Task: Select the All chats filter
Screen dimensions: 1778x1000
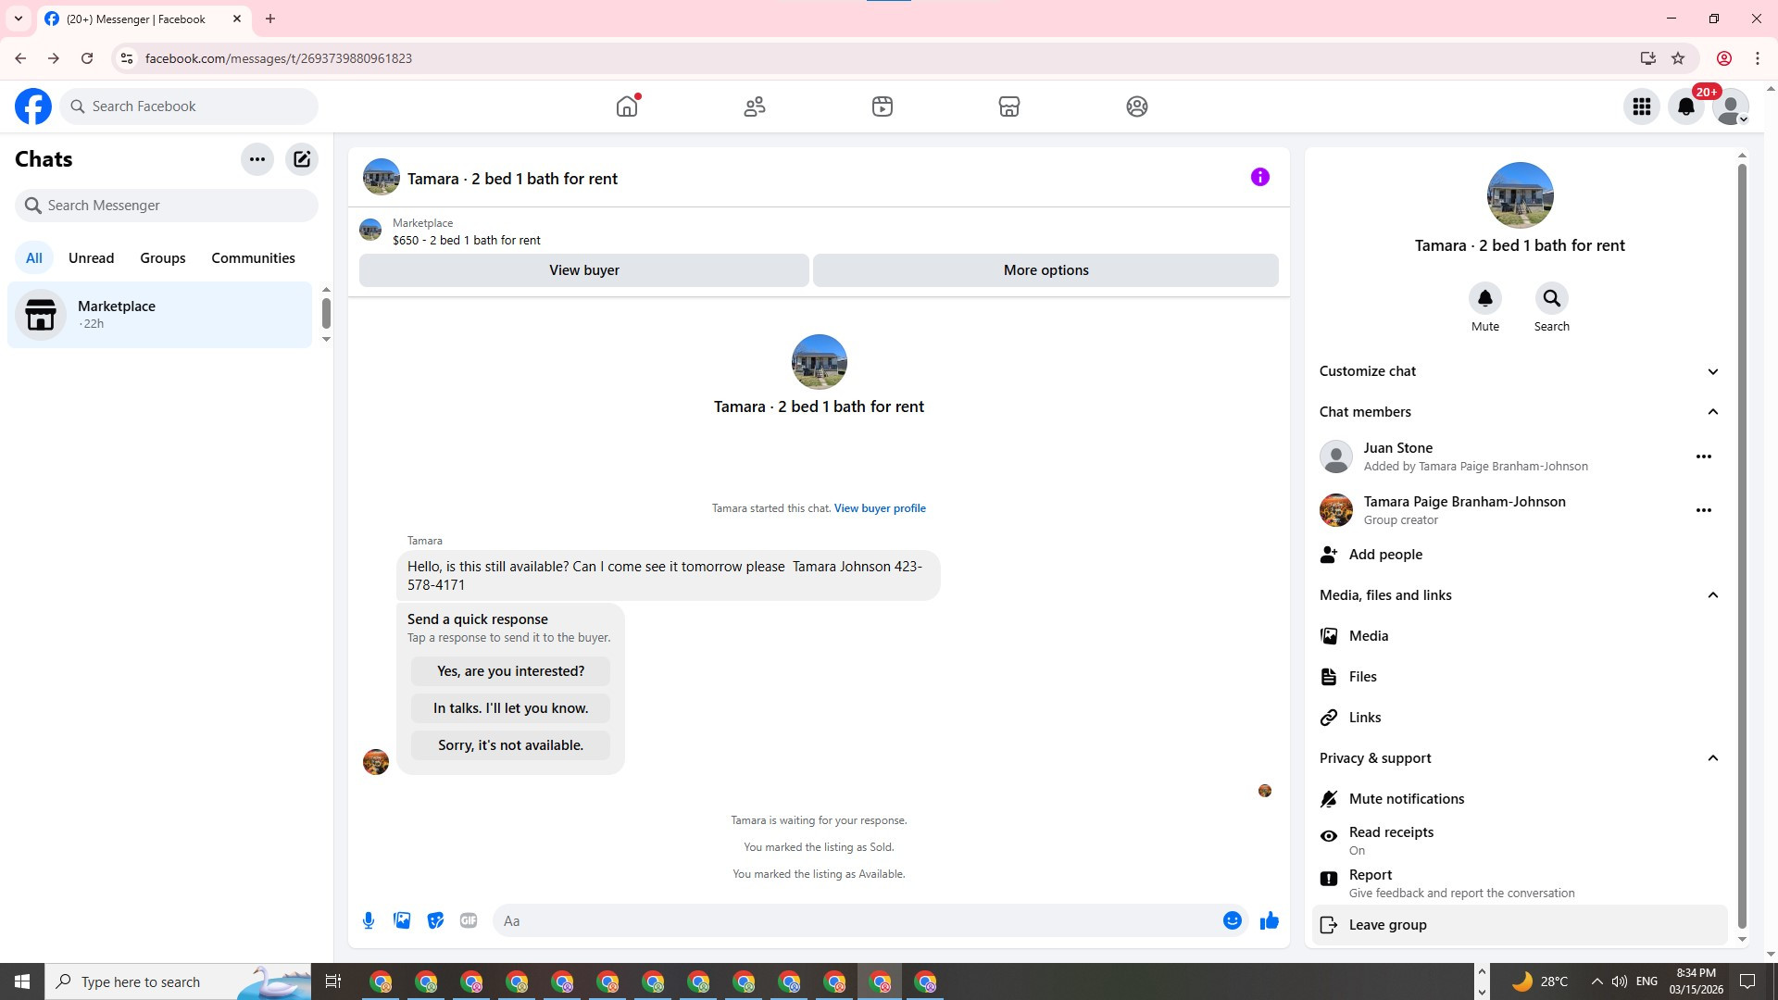Action: tap(34, 258)
